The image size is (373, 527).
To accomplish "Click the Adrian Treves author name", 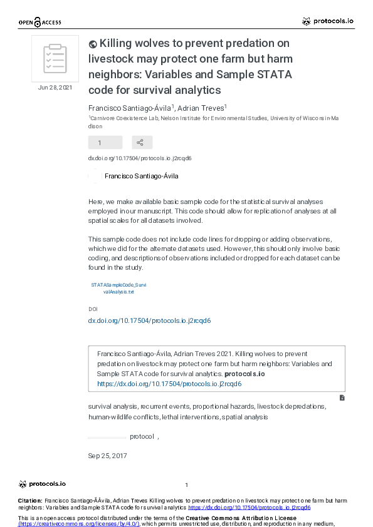I will coord(201,108).
